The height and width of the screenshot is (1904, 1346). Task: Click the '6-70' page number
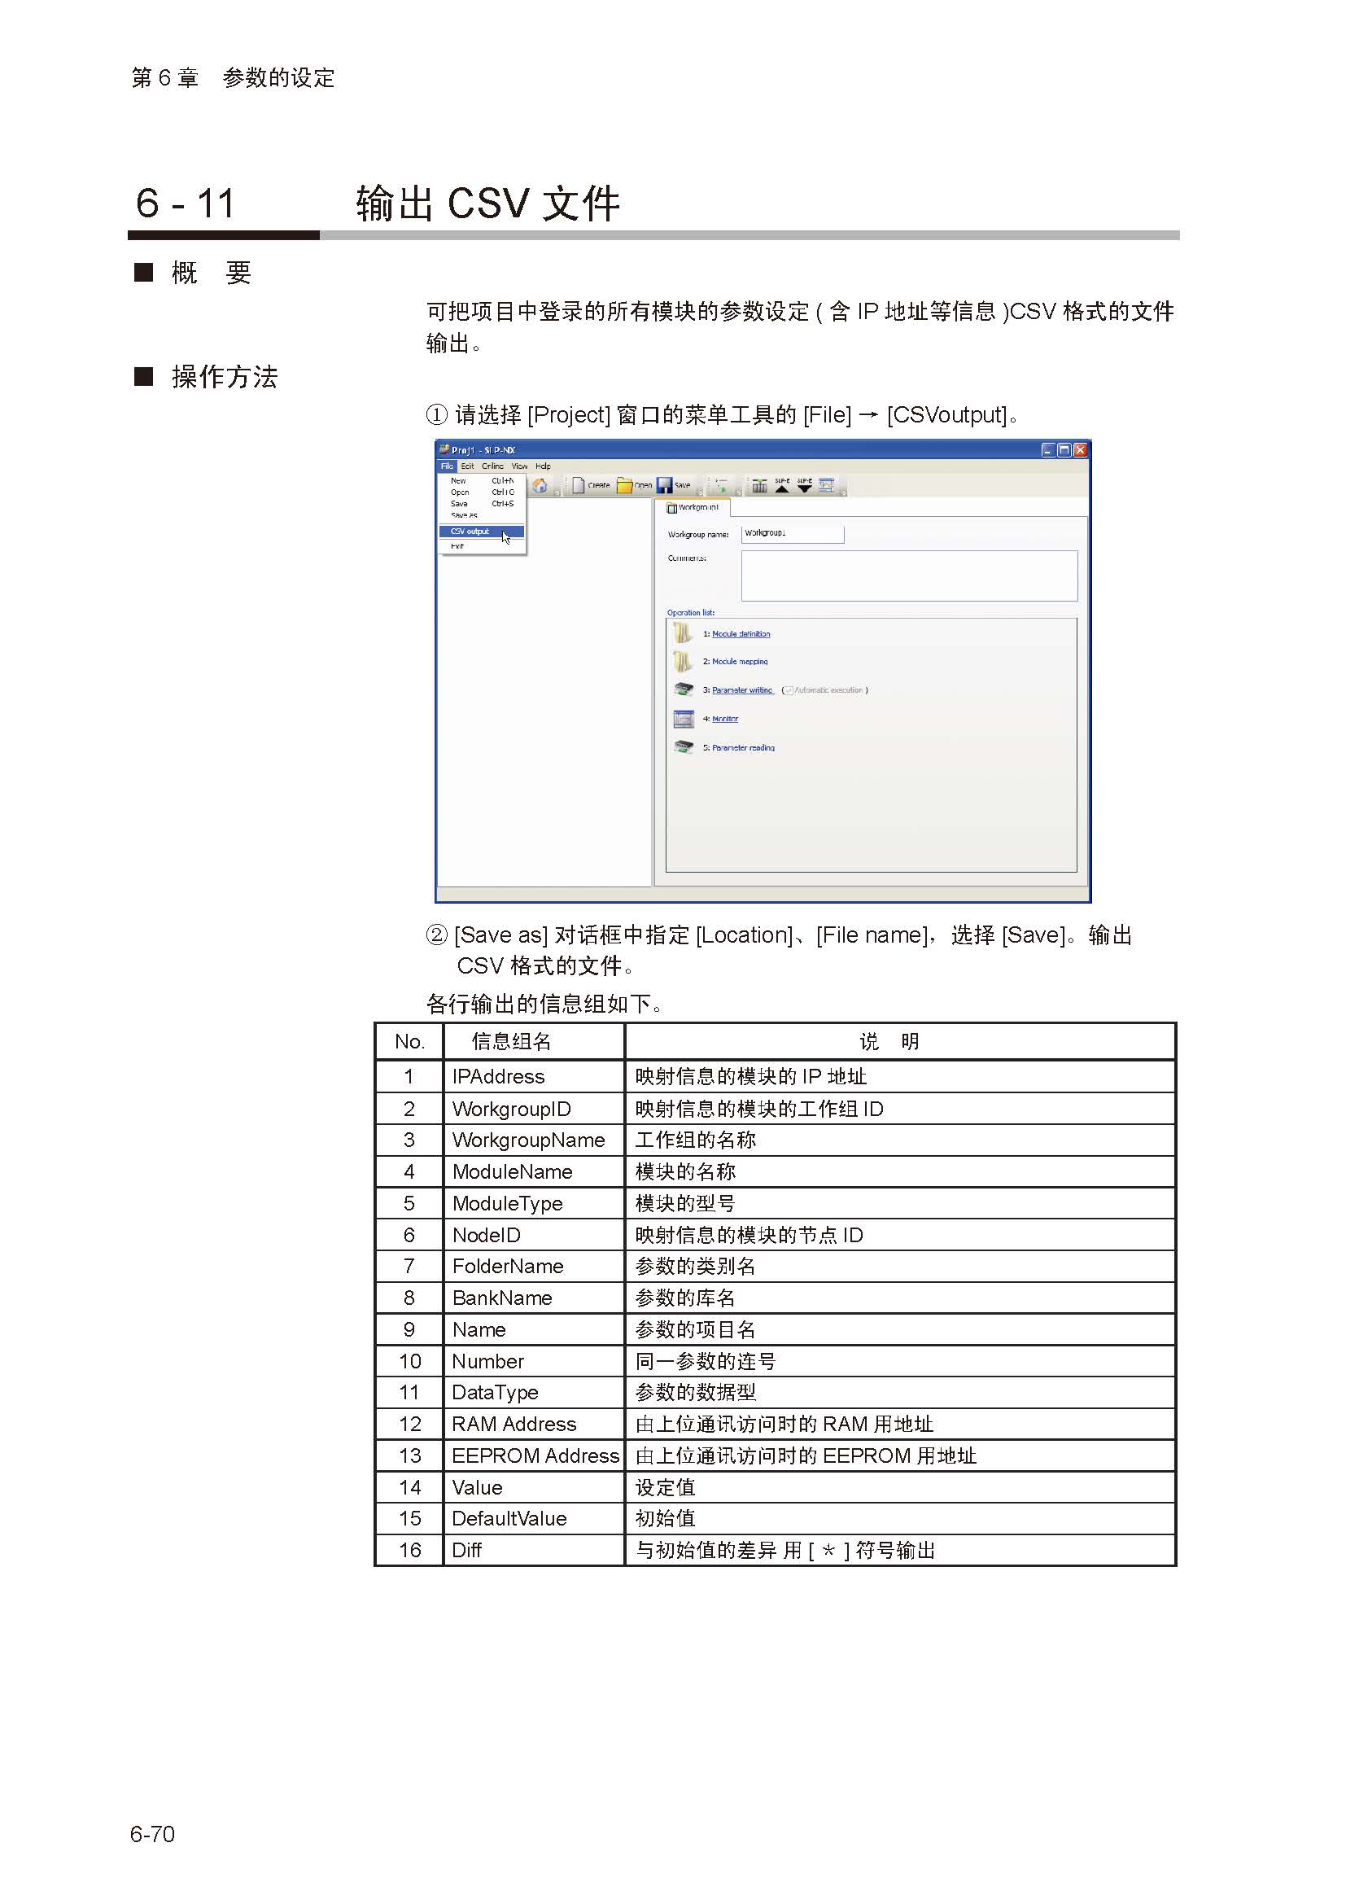tap(152, 1833)
